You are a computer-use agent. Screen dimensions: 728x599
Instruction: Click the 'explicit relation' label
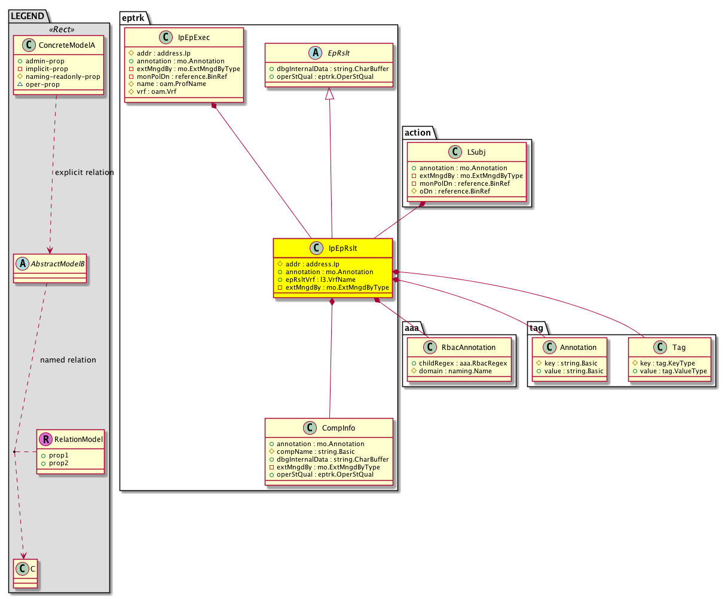pos(84,173)
